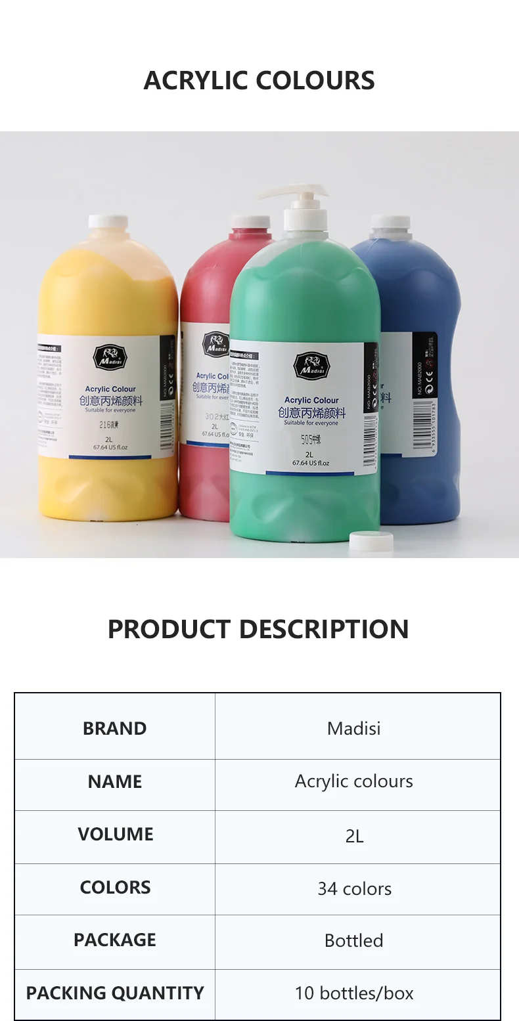Viewport: 519px width, 1021px height.
Task: Select the BRAND row label
Action: point(115,728)
